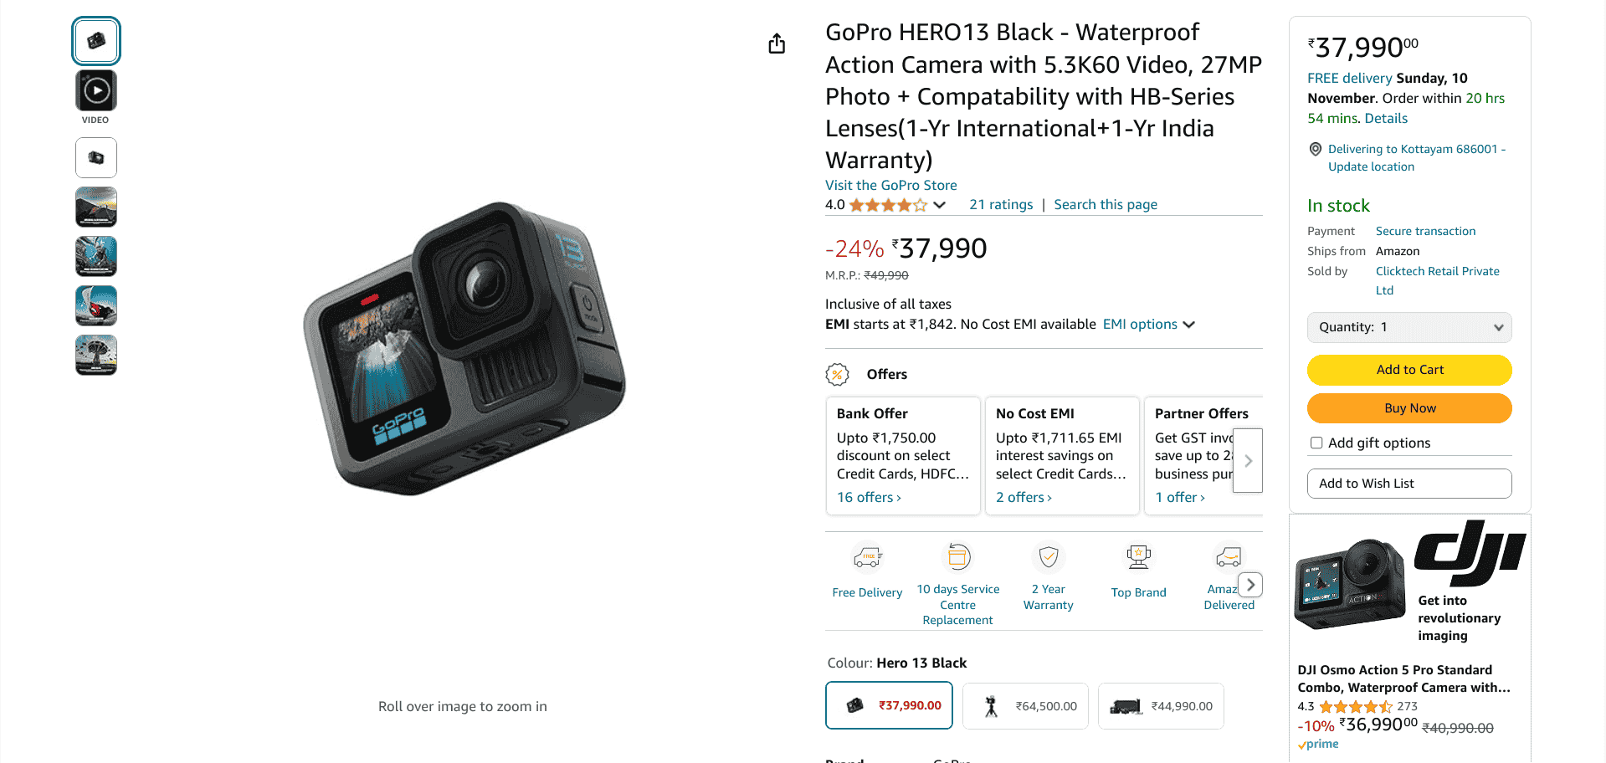The image size is (1606, 763).
Task: Select the ₹44,990.00 colour variant
Action: coord(1161,706)
